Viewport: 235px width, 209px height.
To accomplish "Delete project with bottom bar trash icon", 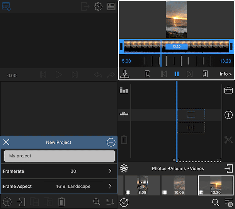I will coord(61,202).
